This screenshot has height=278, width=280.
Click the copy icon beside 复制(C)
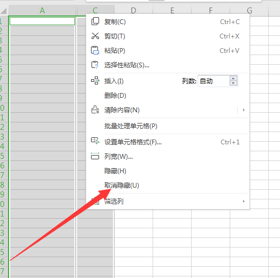(95, 21)
